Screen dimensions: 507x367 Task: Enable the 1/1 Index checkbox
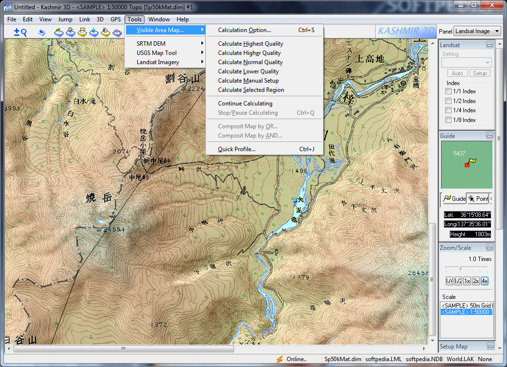[448, 91]
